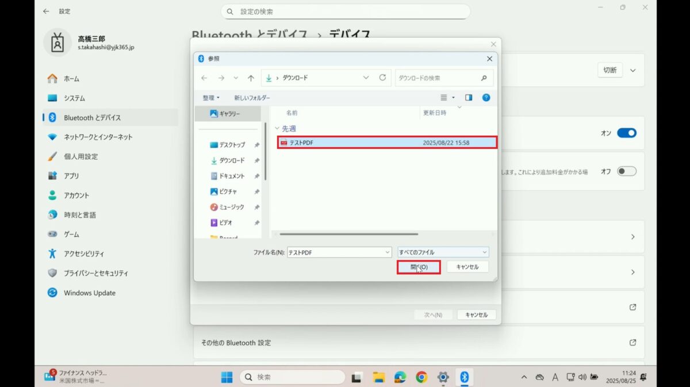Open Google Chrome from the taskbar
The width and height of the screenshot is (690, 387).
[421, 377]
